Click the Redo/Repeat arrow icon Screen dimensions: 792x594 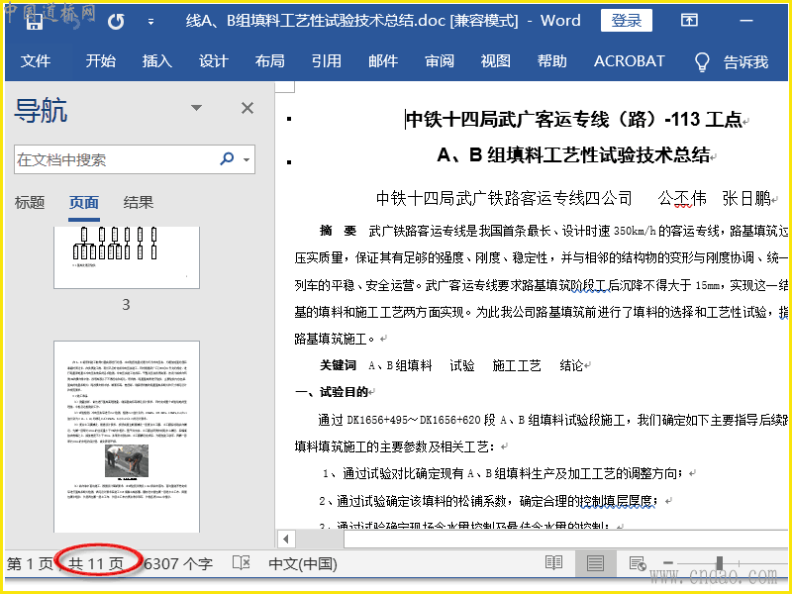pos(116,21)
